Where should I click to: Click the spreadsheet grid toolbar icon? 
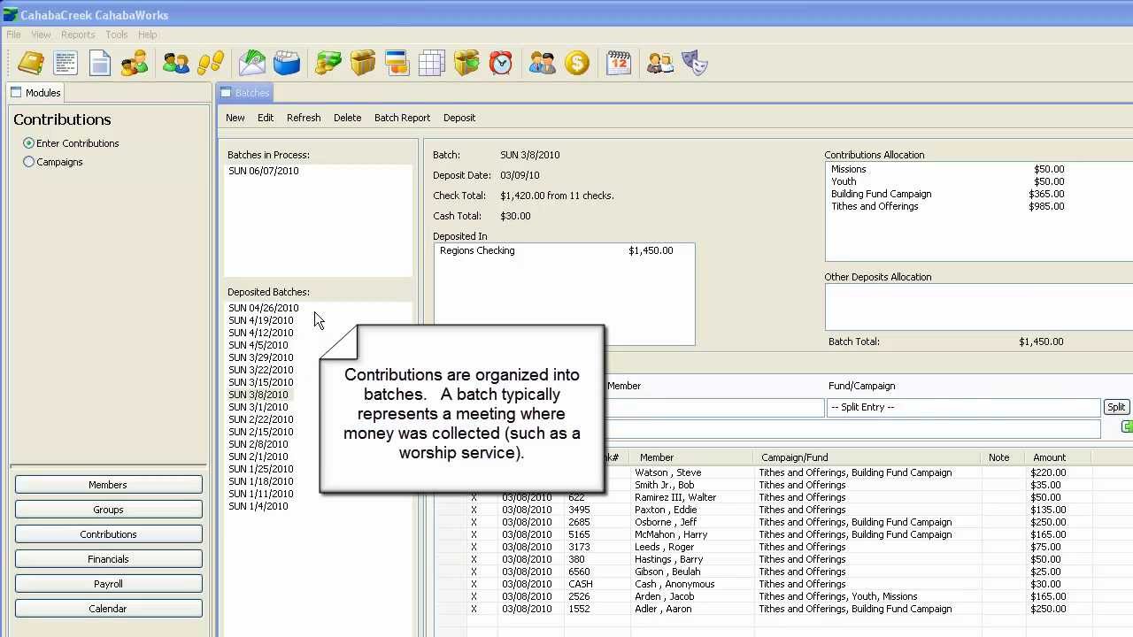click(432, 63)
